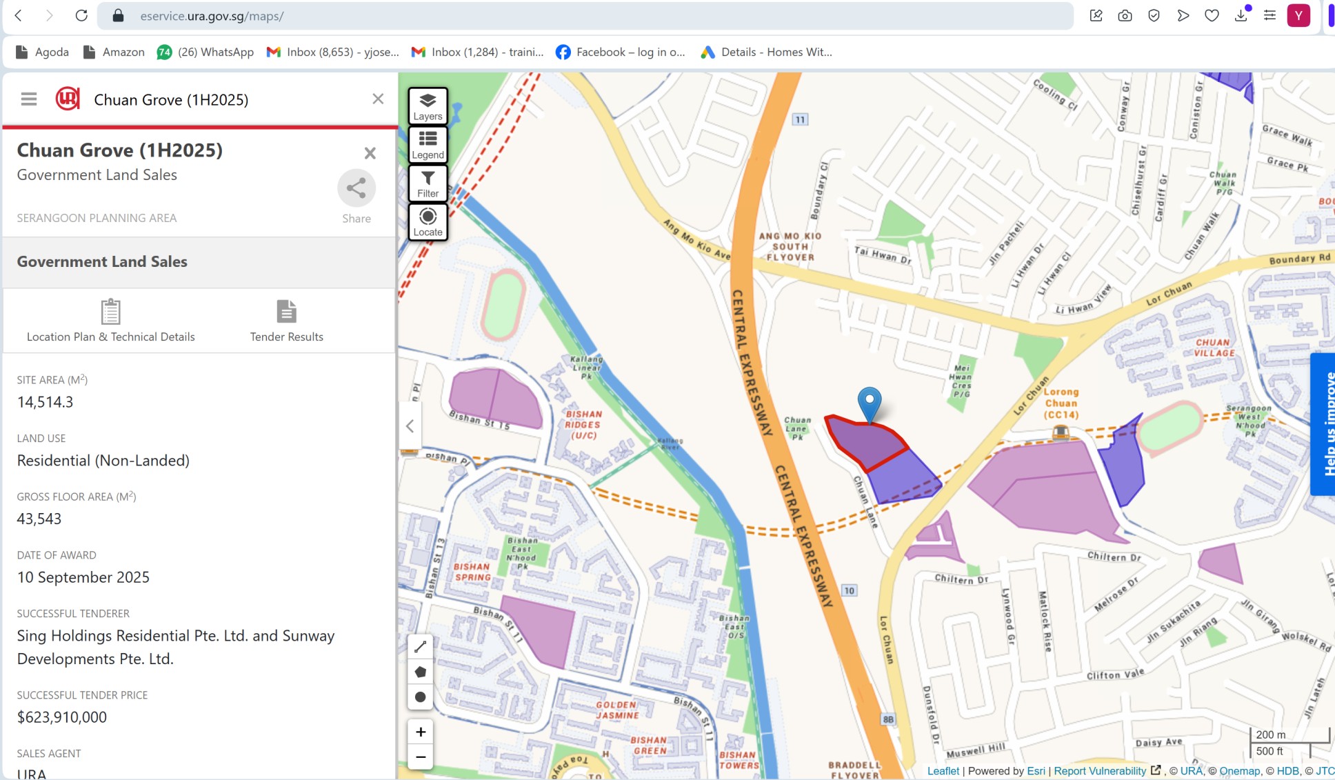Click the Leaflet attribution link
This screenshot has width=1335, height=780.
(x=943, y=771)
